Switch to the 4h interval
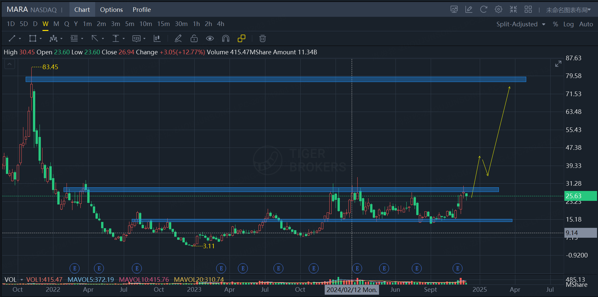Viewport: 598px width, 297px height. point(220,24)
